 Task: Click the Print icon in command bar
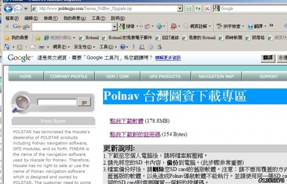tap(41, 47)
